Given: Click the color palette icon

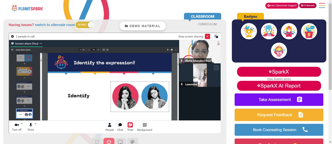Looking at the screenshot, I should tap(132, 141).
